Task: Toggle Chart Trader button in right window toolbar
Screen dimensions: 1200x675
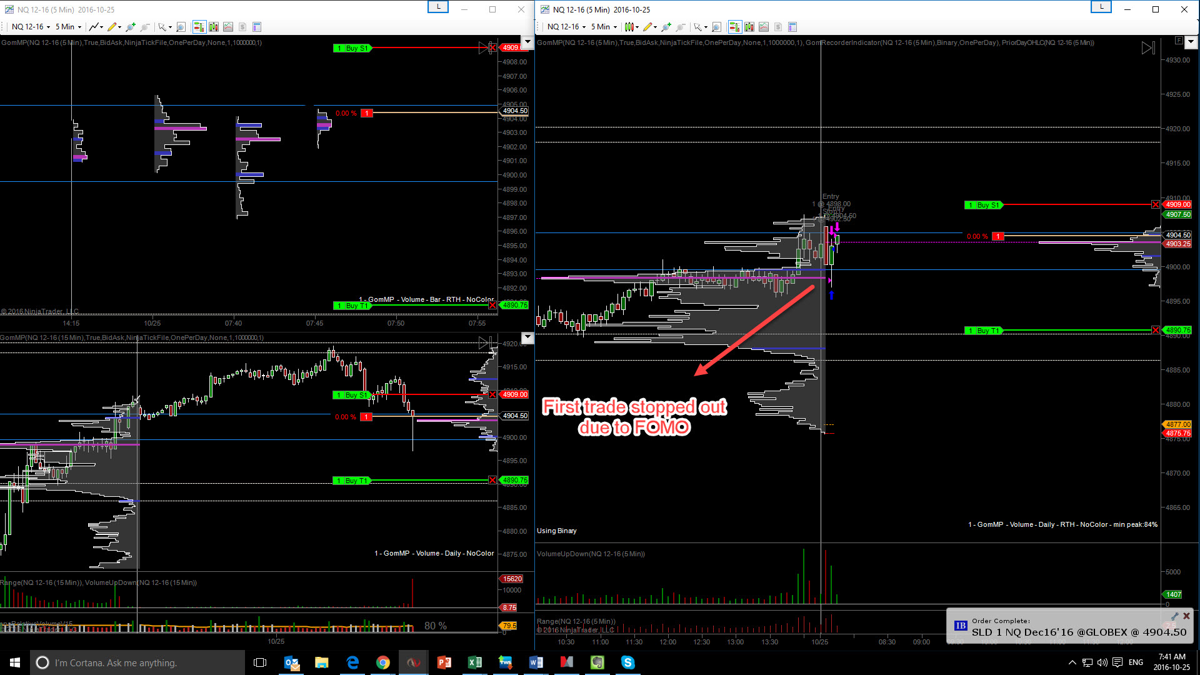Action: click(735, 27)
